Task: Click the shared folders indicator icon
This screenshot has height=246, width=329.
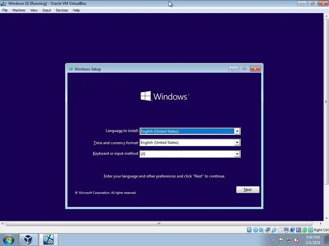Action: point(280,230)
